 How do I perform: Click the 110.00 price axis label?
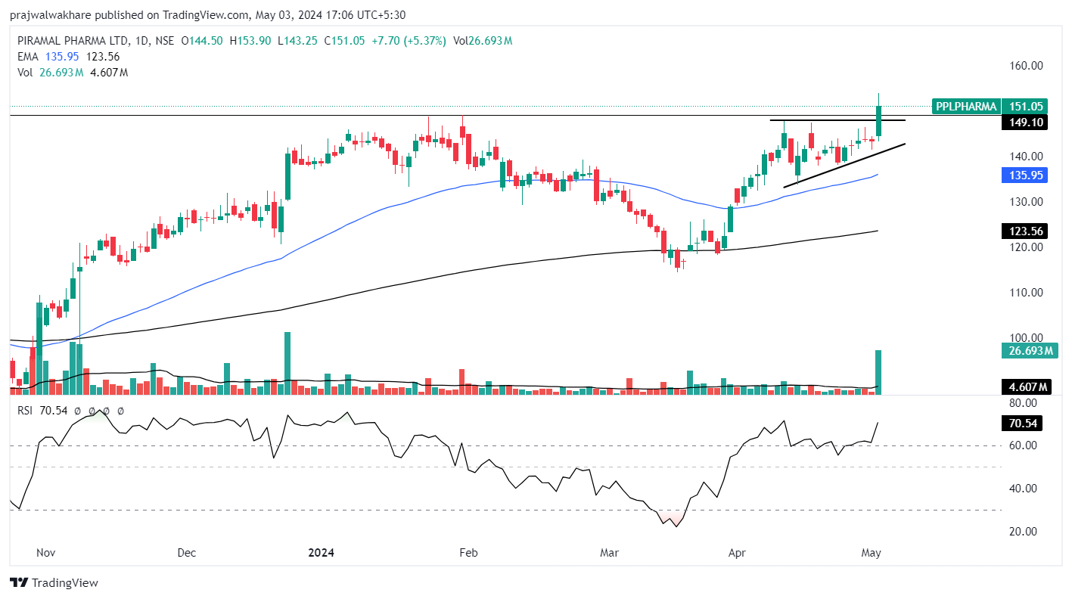point(1027,293)
